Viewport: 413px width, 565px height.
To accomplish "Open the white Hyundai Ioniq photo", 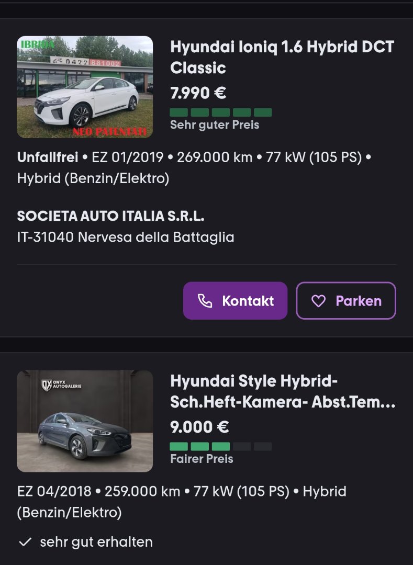I will [x=85, y=87].
